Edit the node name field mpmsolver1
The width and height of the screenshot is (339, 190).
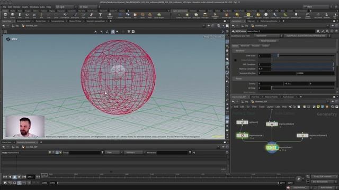click(281, 31)
